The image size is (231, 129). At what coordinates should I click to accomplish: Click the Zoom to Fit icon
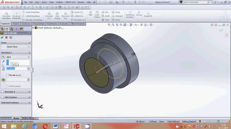pyautogui.click(x=109, y=25)
